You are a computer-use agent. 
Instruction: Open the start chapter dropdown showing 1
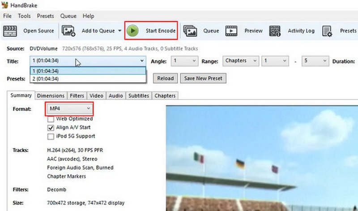click(x=275, y=61)
